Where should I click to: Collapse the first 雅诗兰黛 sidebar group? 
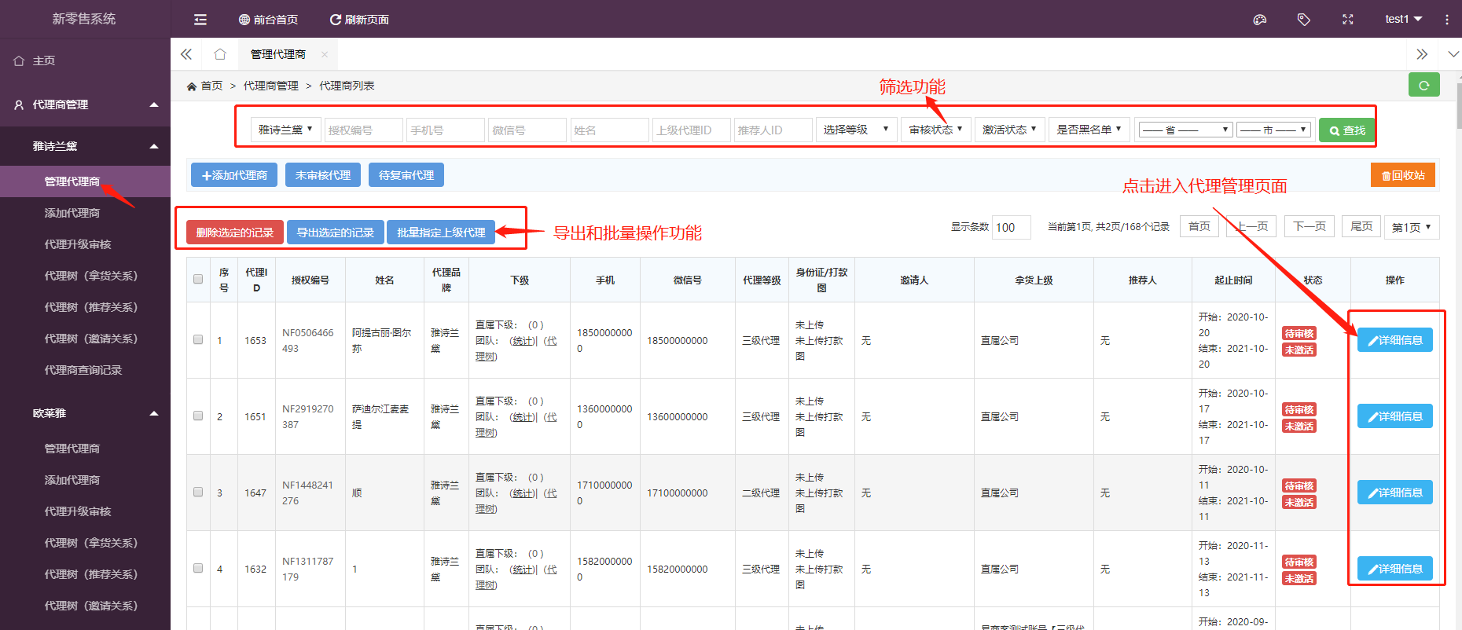pos(85,146)
